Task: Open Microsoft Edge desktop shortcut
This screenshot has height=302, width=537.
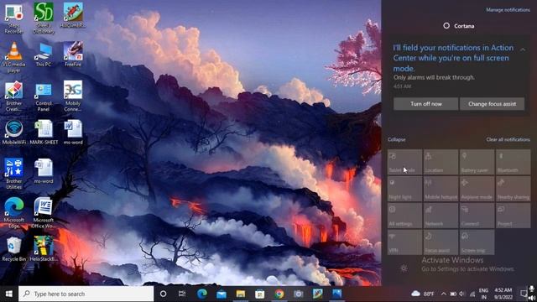Action: (x=13, y=213)
